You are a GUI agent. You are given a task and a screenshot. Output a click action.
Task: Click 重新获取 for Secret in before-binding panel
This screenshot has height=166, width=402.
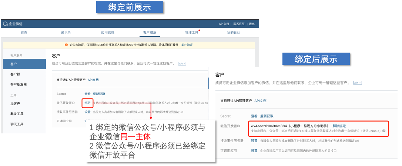click(x=99, y=94)
